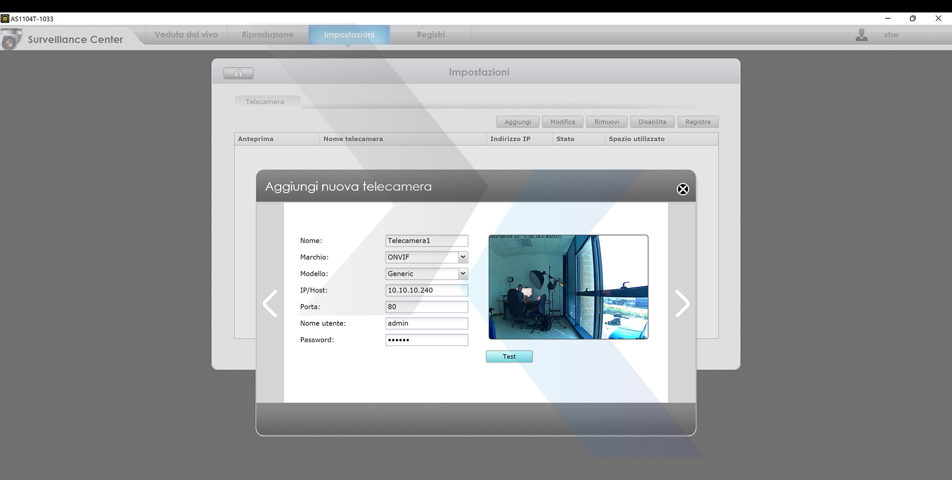Click the camera preview thumbnail
Screen dimensions: 952x480
[568, 287]
